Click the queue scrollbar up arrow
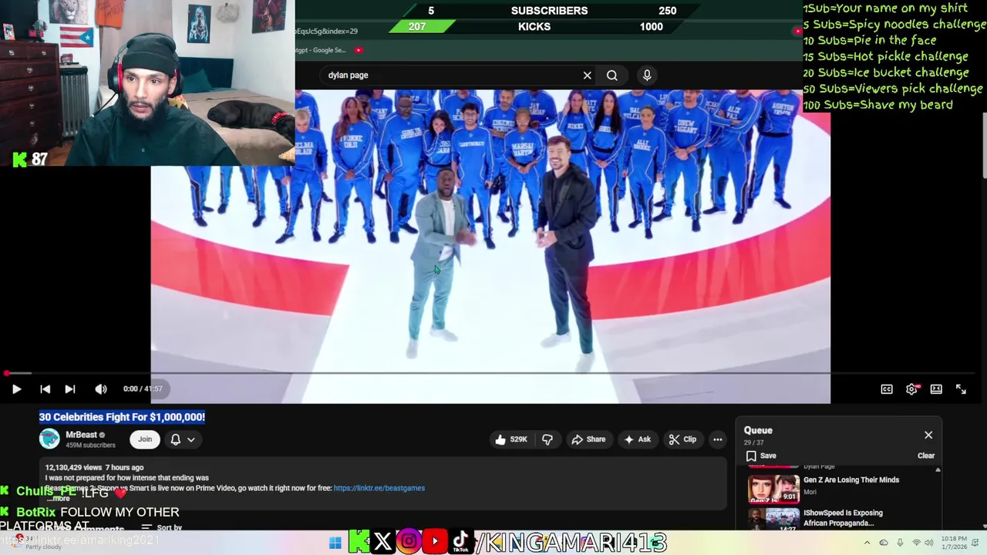This screenshot has height=555, width=987. [938, 469]
